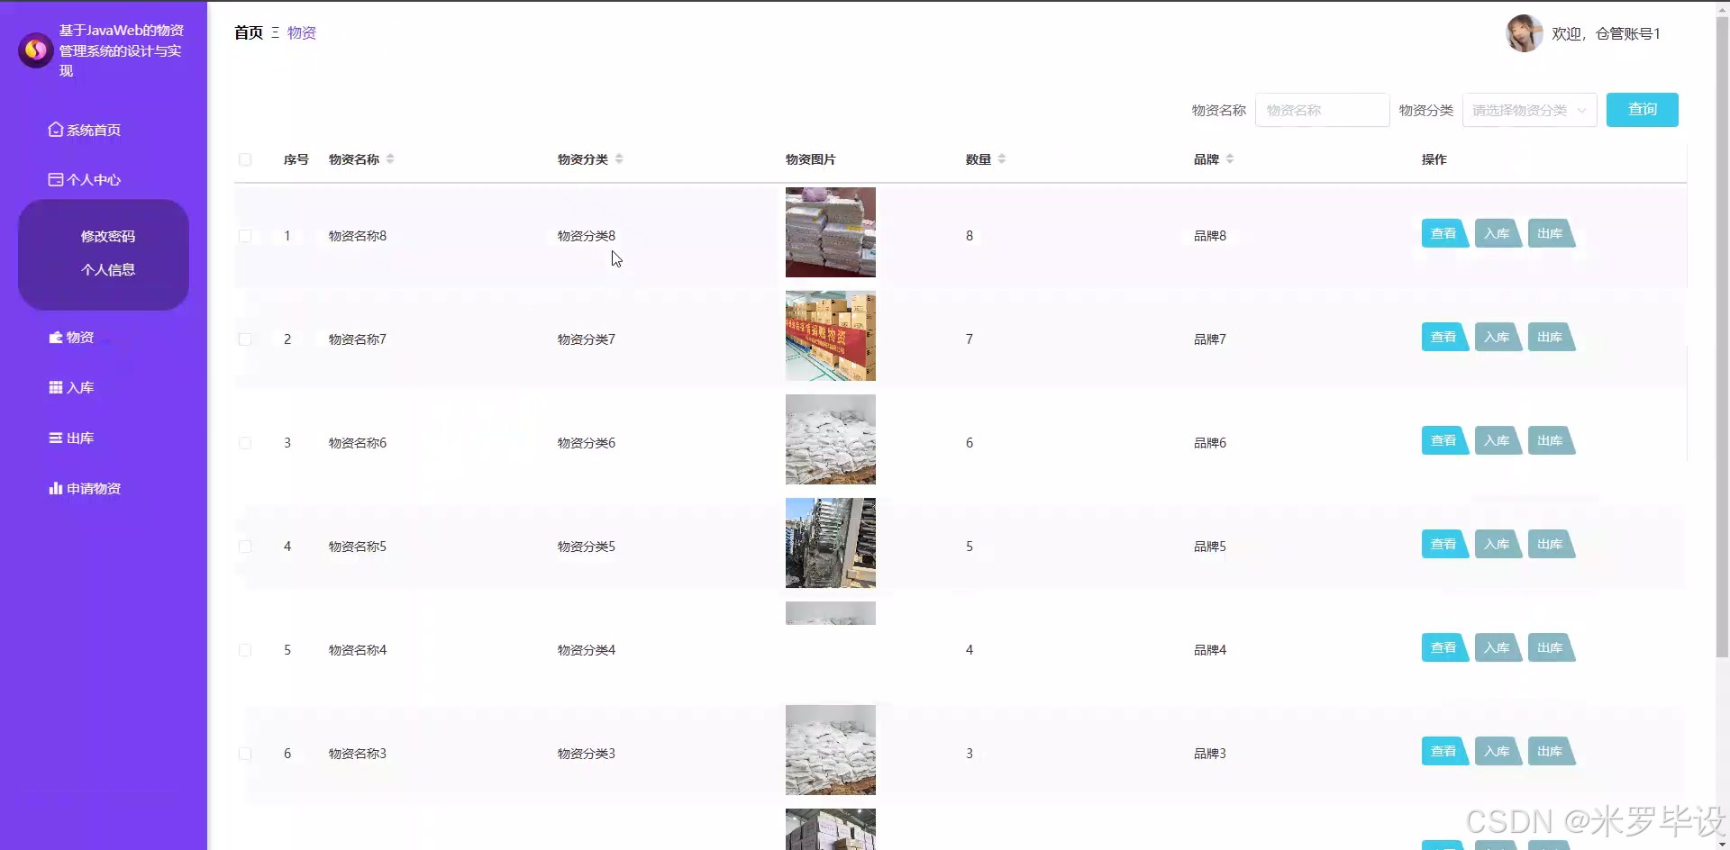The width and height of the screenshot is (1730, 850).
Task: Click the 物资 breadcrumb link
Action: [x=302, y=32]
